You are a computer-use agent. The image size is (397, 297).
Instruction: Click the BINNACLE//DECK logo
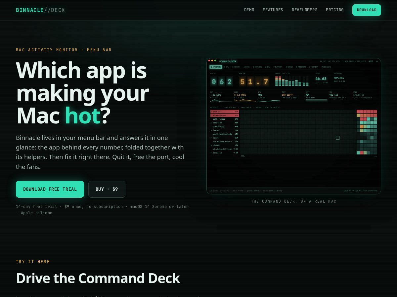click(40, 10)
